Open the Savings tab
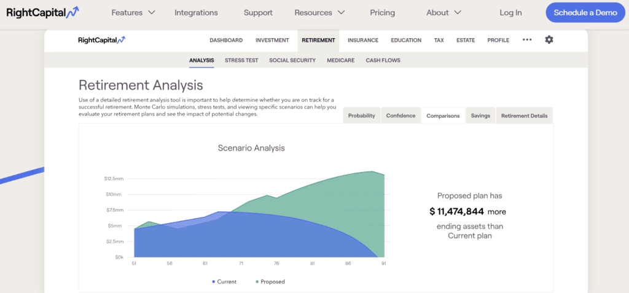 pyautogui.click(x=480, y=115)
